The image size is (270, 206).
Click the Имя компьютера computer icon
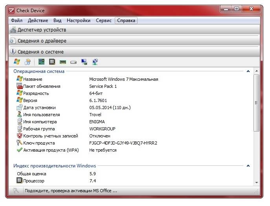20,121
